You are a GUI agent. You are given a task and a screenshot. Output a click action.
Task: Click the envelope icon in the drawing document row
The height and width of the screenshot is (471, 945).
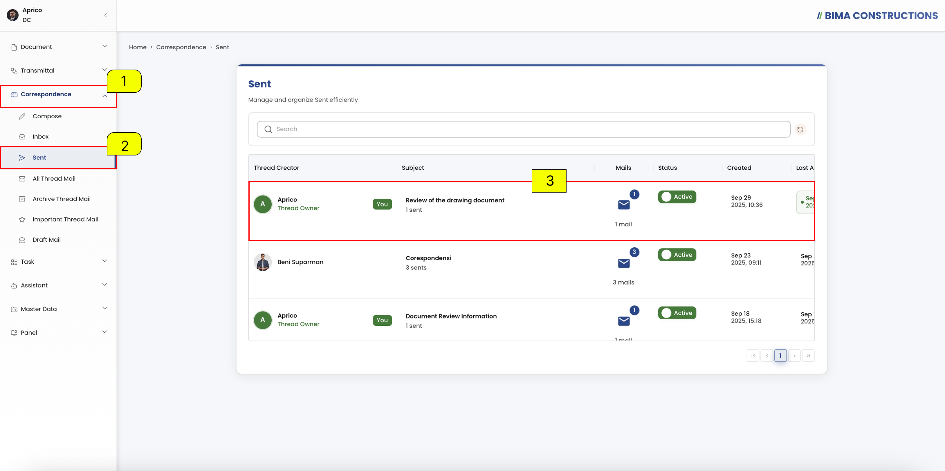[624, 204]
